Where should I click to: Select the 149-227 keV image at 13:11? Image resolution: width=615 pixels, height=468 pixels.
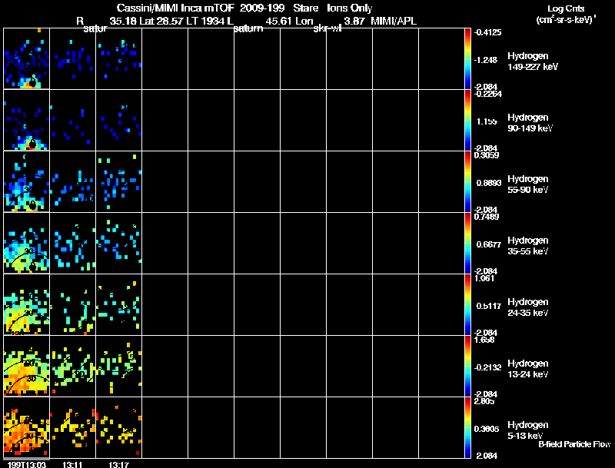(x=72, y=58)
